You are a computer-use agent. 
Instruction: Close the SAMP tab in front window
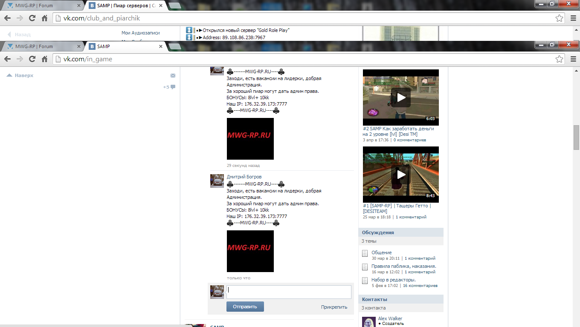point(161,46)
